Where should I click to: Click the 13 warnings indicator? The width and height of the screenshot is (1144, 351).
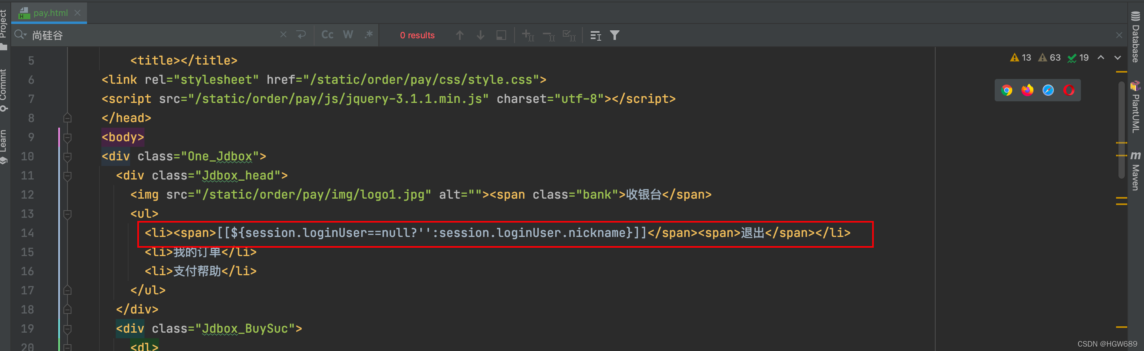point(1020,58)
